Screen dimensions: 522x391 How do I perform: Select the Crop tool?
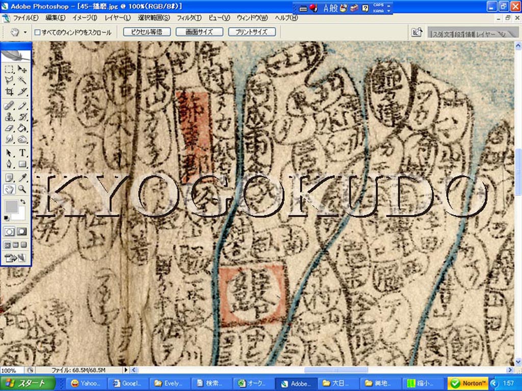(9, 92)
